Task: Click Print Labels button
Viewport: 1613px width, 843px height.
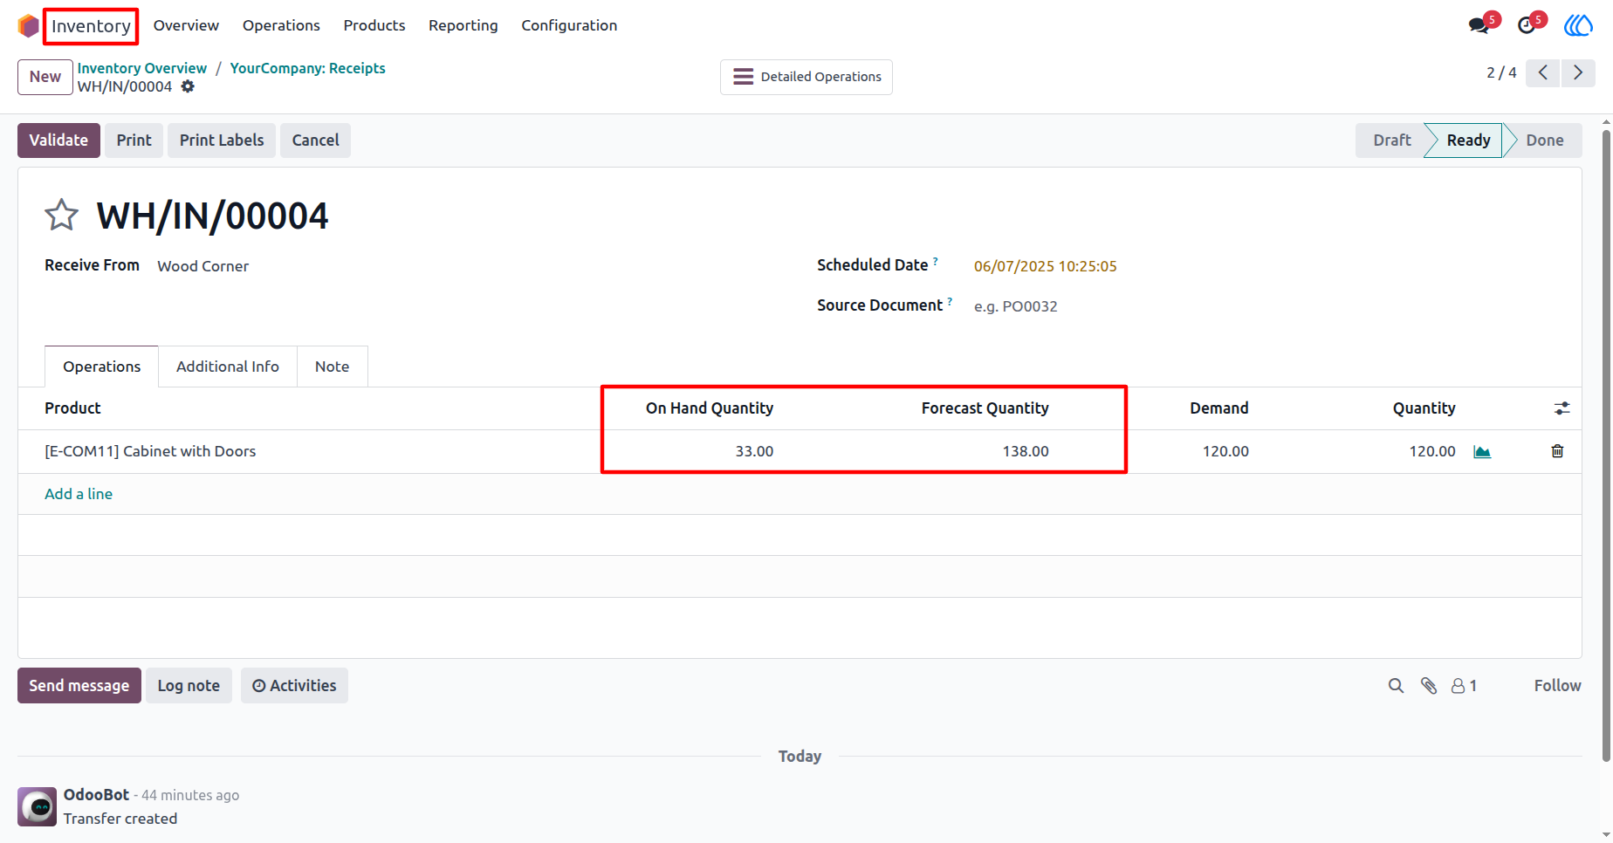Action: 222,140
